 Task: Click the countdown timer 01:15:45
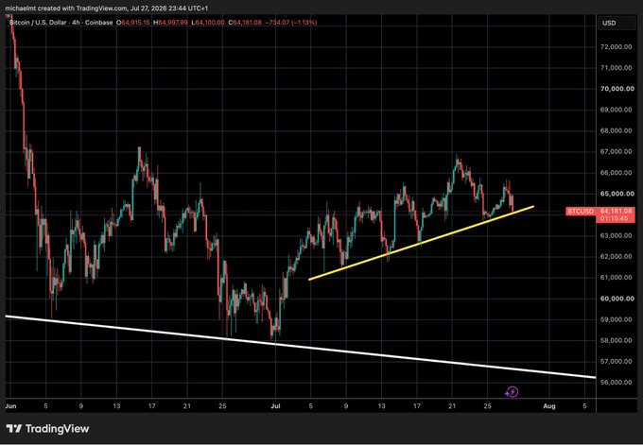pyautogui.click(x=615, y=219)
